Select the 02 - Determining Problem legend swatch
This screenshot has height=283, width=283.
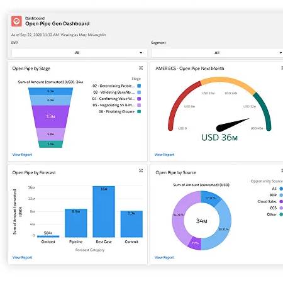pyautogui.click(x=139, y=86)
